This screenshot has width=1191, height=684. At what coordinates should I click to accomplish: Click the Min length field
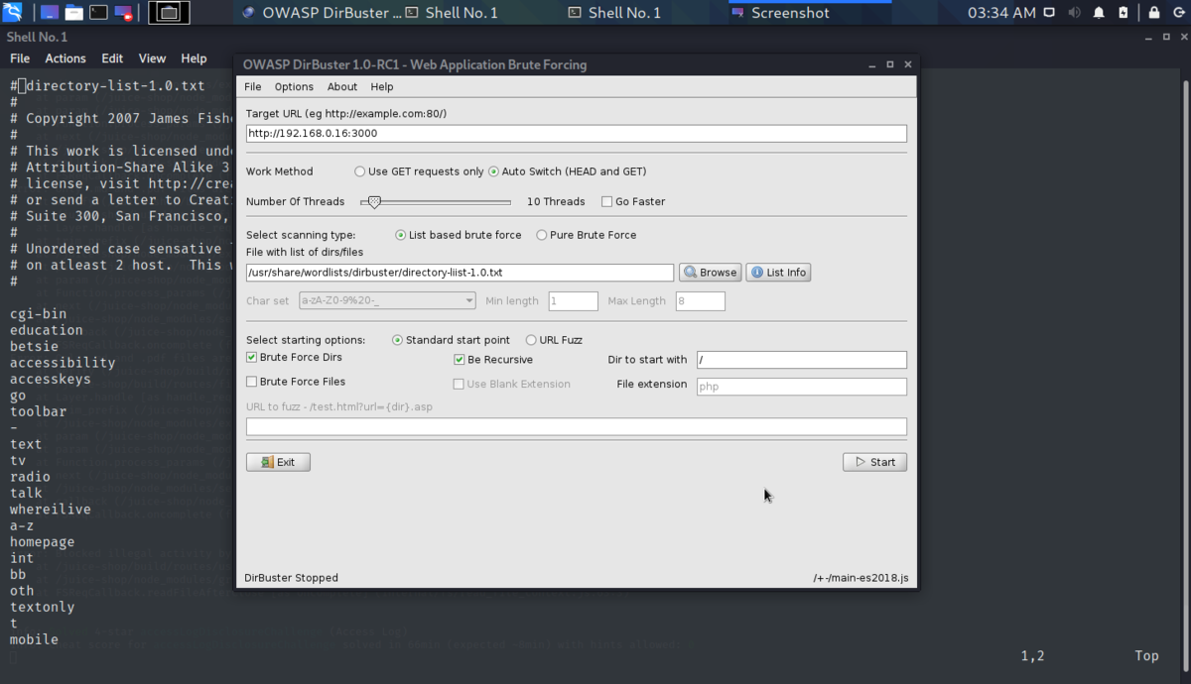coord(573,301)
